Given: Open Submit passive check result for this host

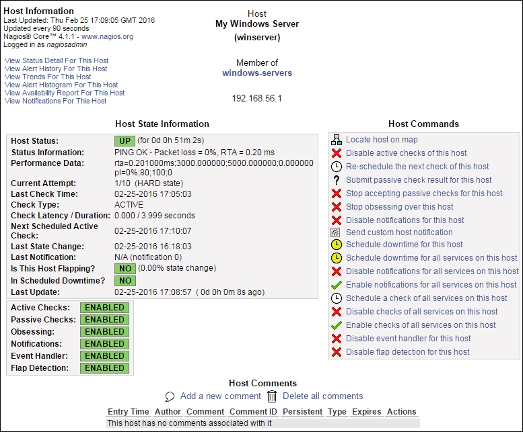Looking at the screenshot, I should click(x=419, y=180).
